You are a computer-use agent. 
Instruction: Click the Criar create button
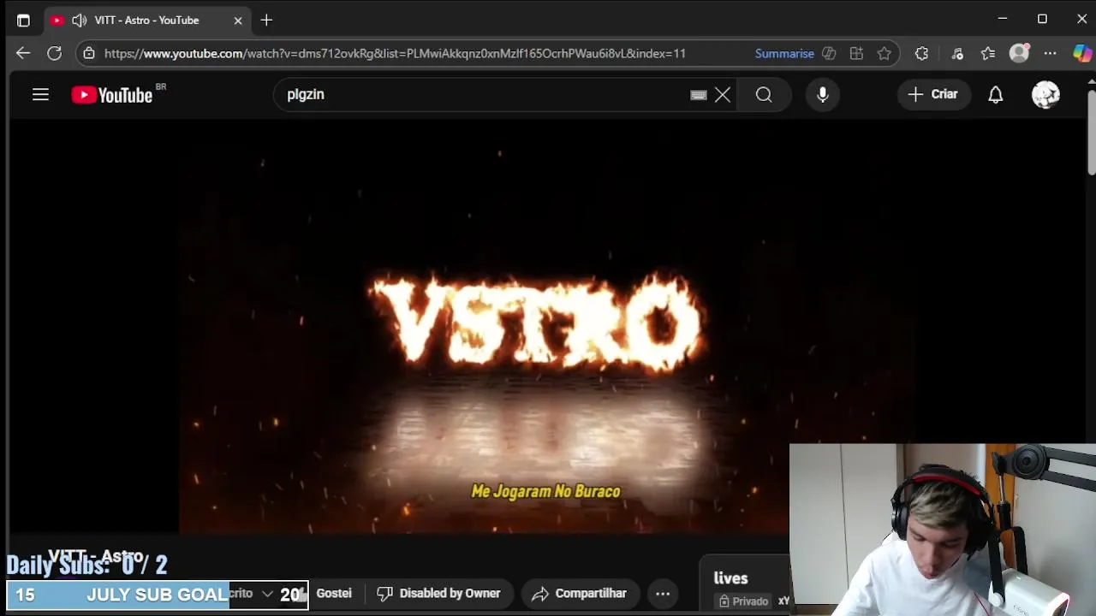coord(933,95)
